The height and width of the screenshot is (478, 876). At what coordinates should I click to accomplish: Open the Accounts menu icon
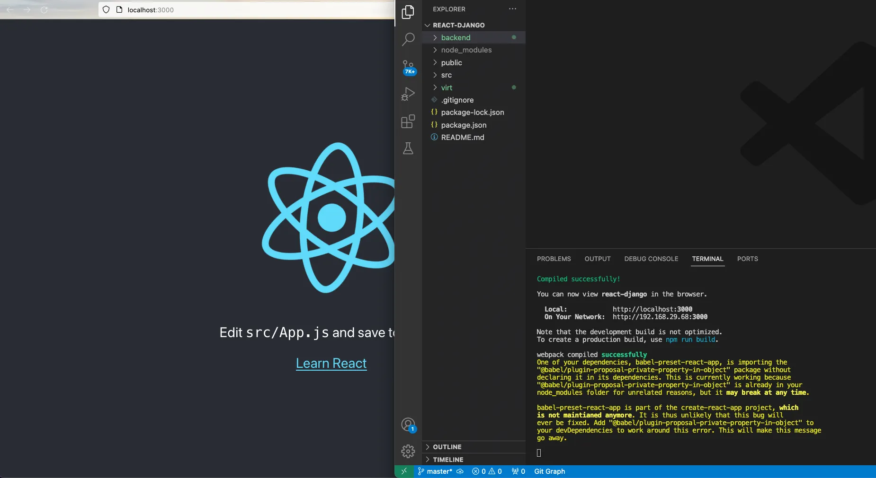coord(408,425)
